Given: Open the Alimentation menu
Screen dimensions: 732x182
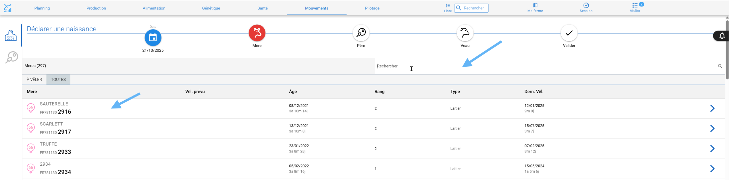Looking at the screenshot, I should coord(155,8).
